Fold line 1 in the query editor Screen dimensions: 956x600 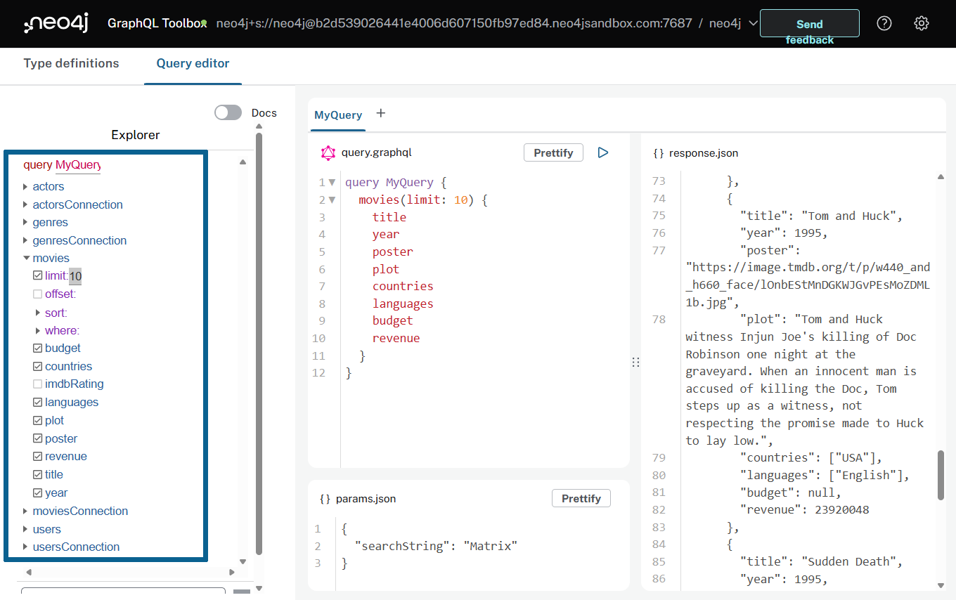(x=332, y=183)
